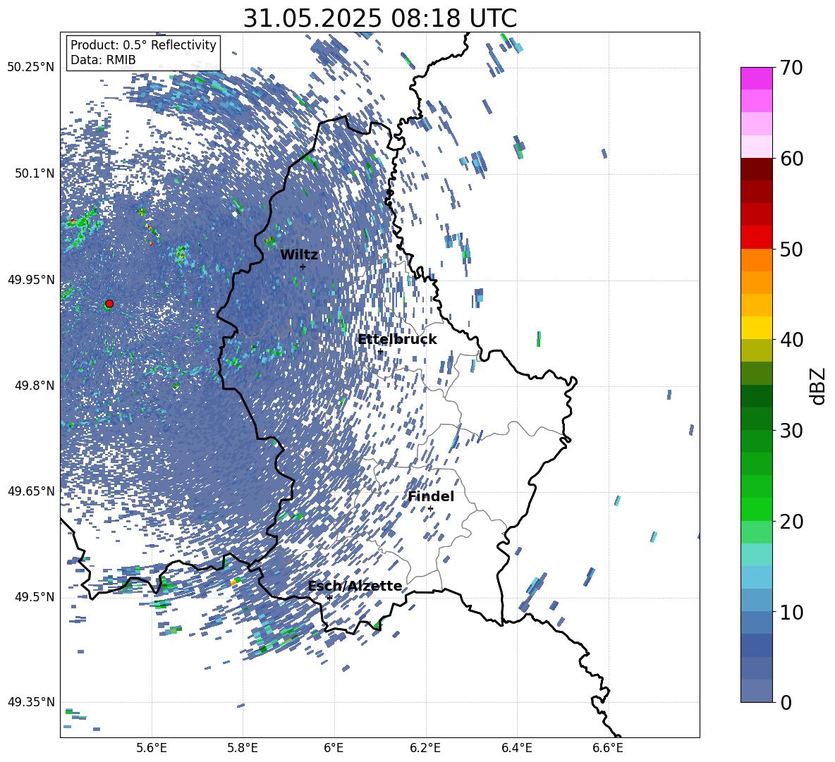835x762 pixels.
Task: Click the Findel location cross marker
Action: tap(430, 509)
